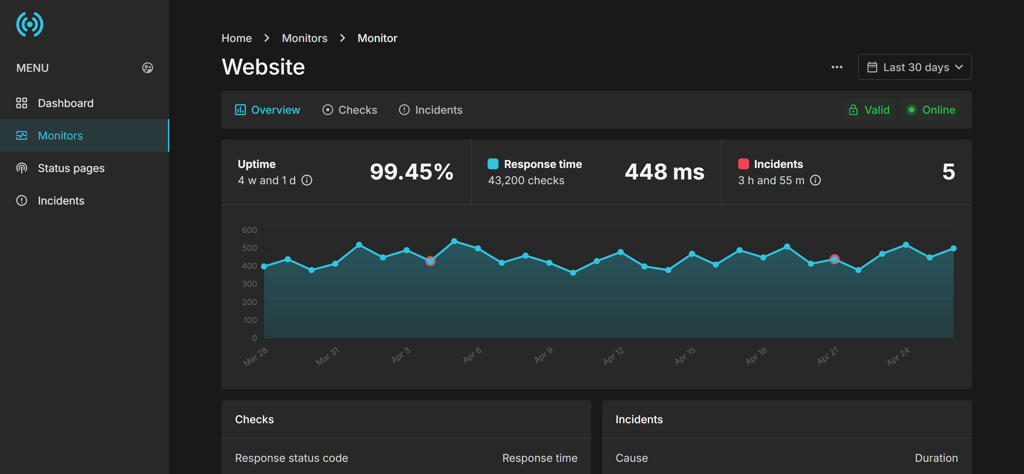1024x474 pixels.
Task: Click the info tooltip next to Uptime duration
Action: (306, 180)
